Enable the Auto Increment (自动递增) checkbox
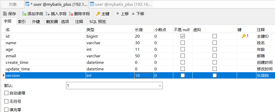 click(6, 93)
